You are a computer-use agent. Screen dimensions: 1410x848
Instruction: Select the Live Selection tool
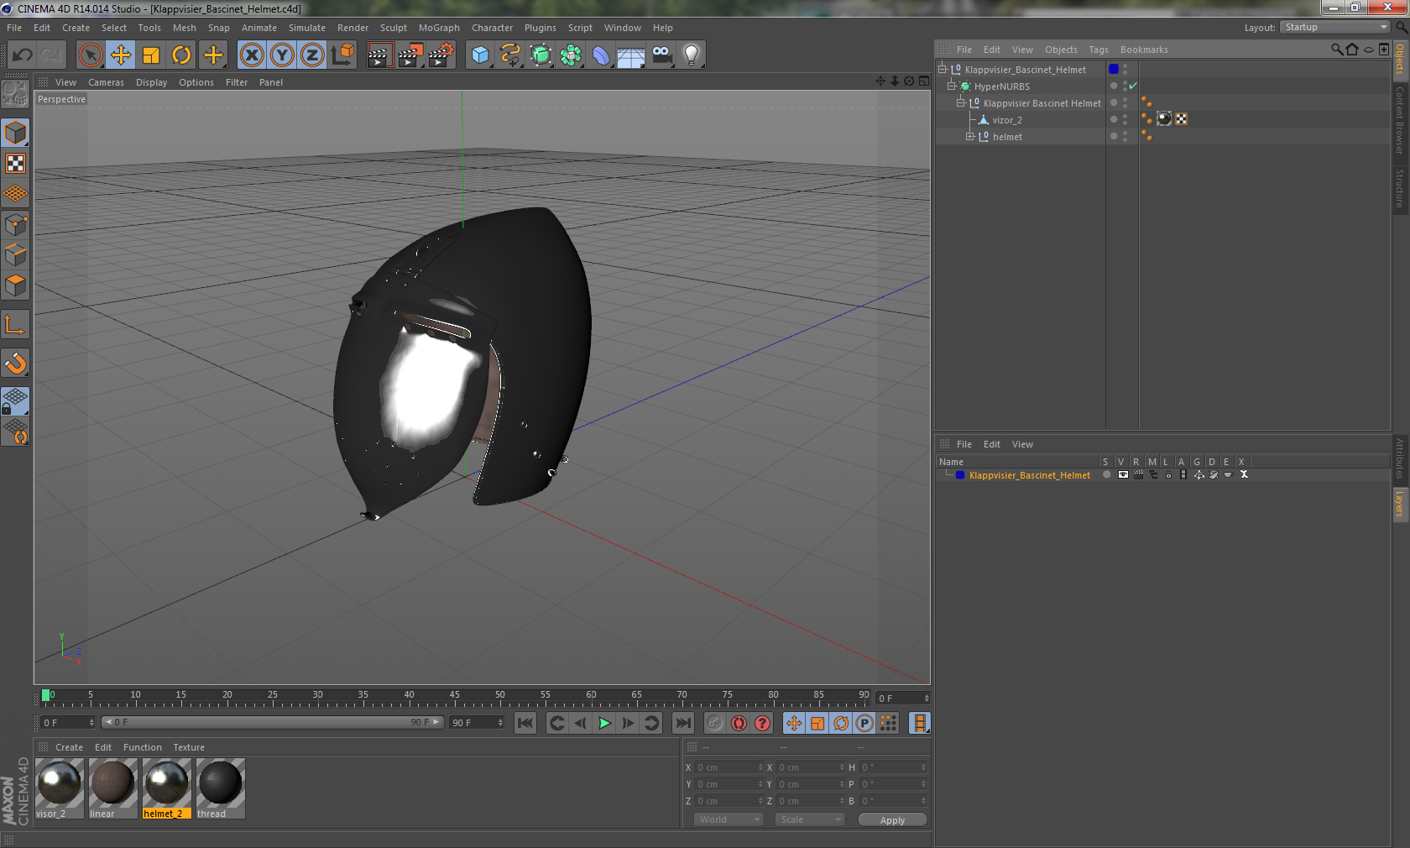click(91, 55)
